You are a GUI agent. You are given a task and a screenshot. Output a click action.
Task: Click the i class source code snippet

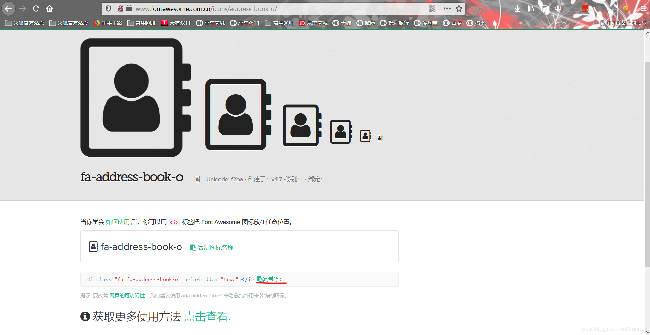(x=170, y=279)
